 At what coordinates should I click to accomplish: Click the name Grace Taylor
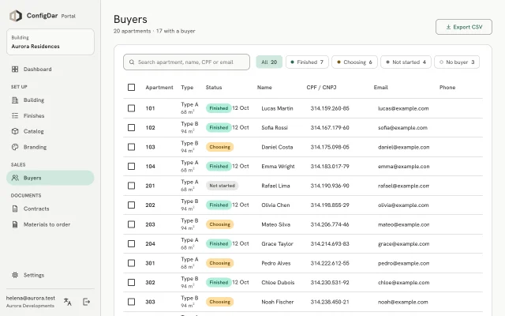[277, 244]
